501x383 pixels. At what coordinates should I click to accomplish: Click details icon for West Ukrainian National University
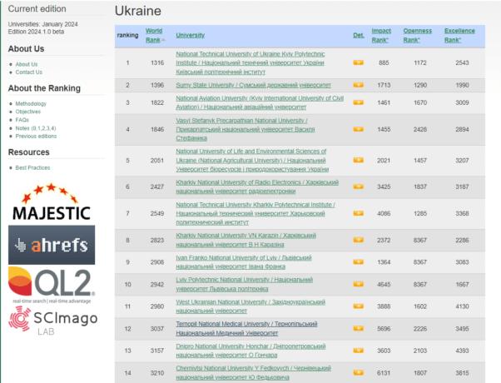pos(358,306)
